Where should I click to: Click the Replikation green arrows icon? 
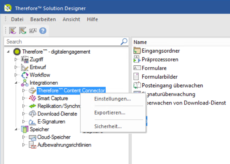point(33,106)
